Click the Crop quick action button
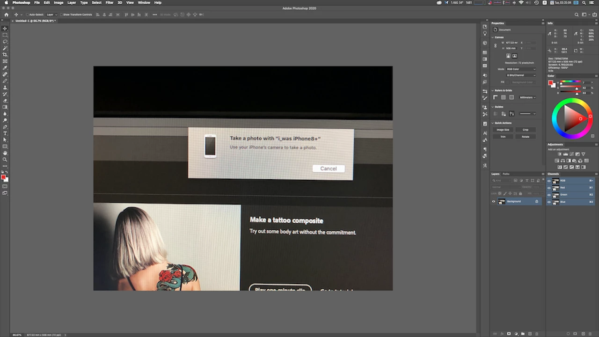Screen dimensions: 599x337 pyautogui.click(x=526, y=130)
